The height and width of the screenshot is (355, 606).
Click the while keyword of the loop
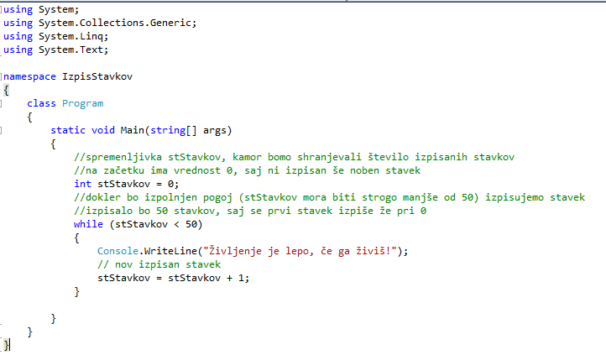[x=88, y=224]
